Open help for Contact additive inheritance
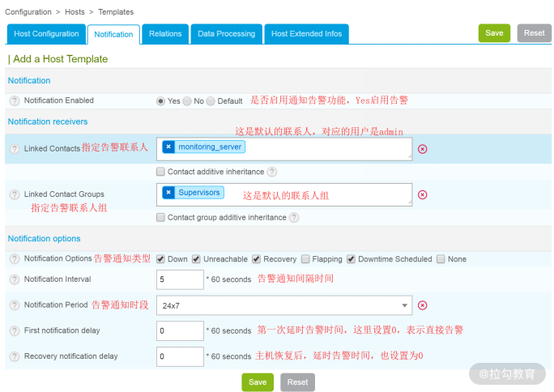This screenshot has width=554, height=392. (271, 172)
